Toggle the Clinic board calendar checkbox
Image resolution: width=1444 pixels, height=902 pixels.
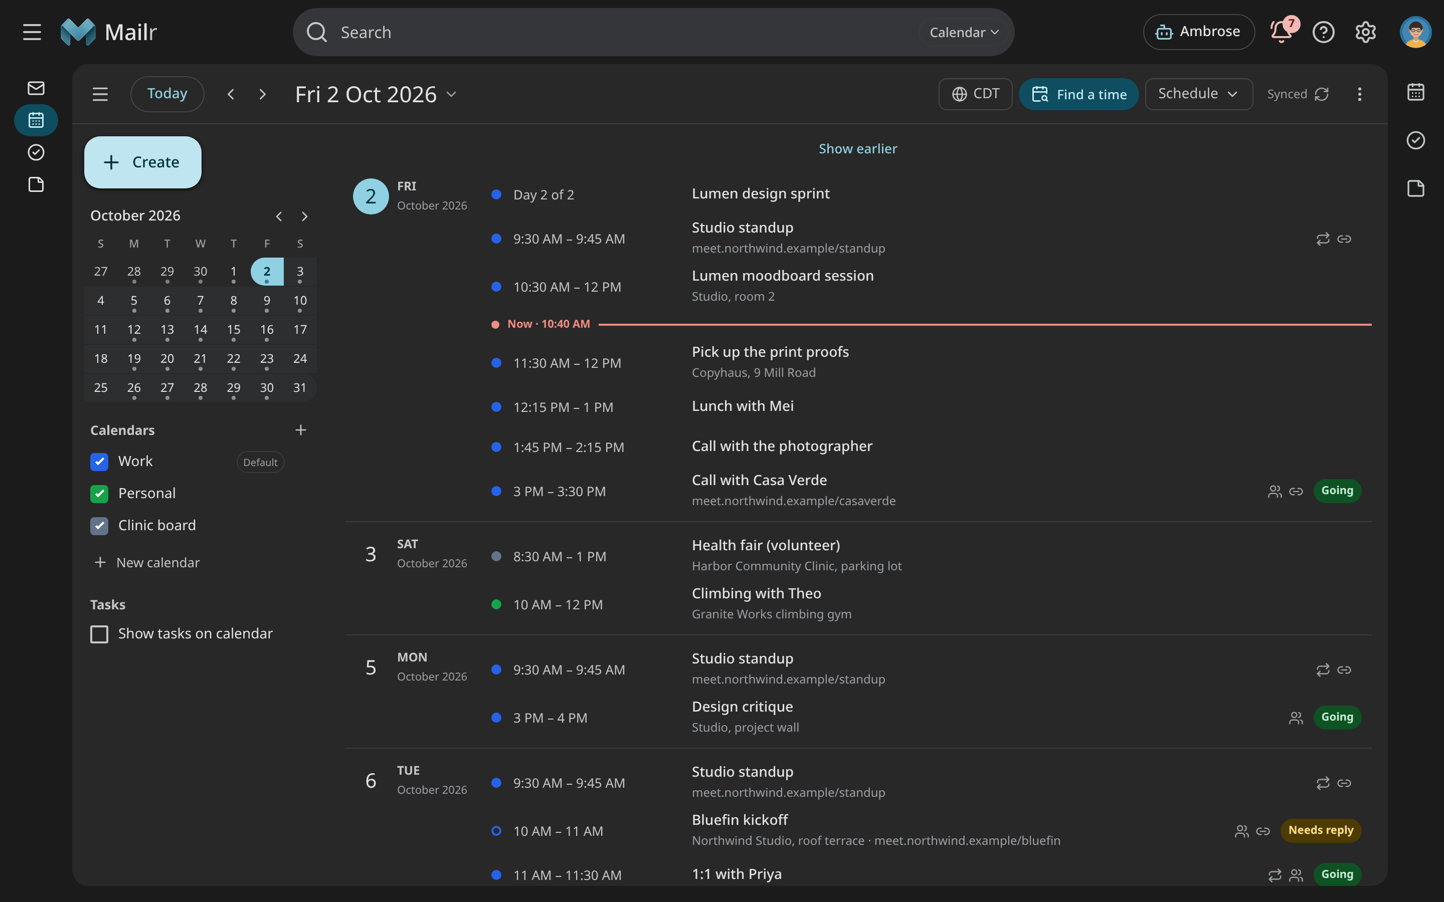pos(99,526)
